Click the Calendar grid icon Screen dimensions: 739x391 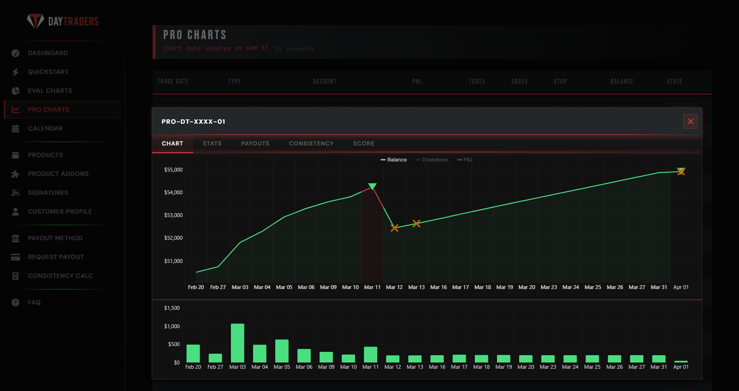(15, 129)
